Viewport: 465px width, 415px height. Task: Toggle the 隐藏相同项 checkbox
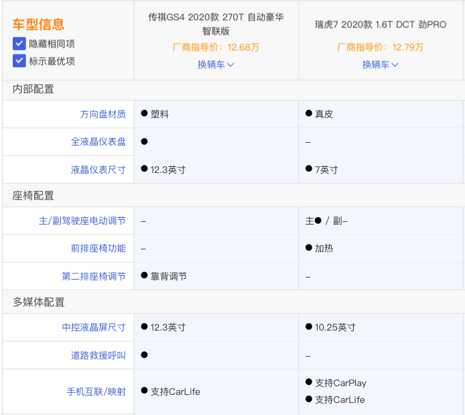19,44
